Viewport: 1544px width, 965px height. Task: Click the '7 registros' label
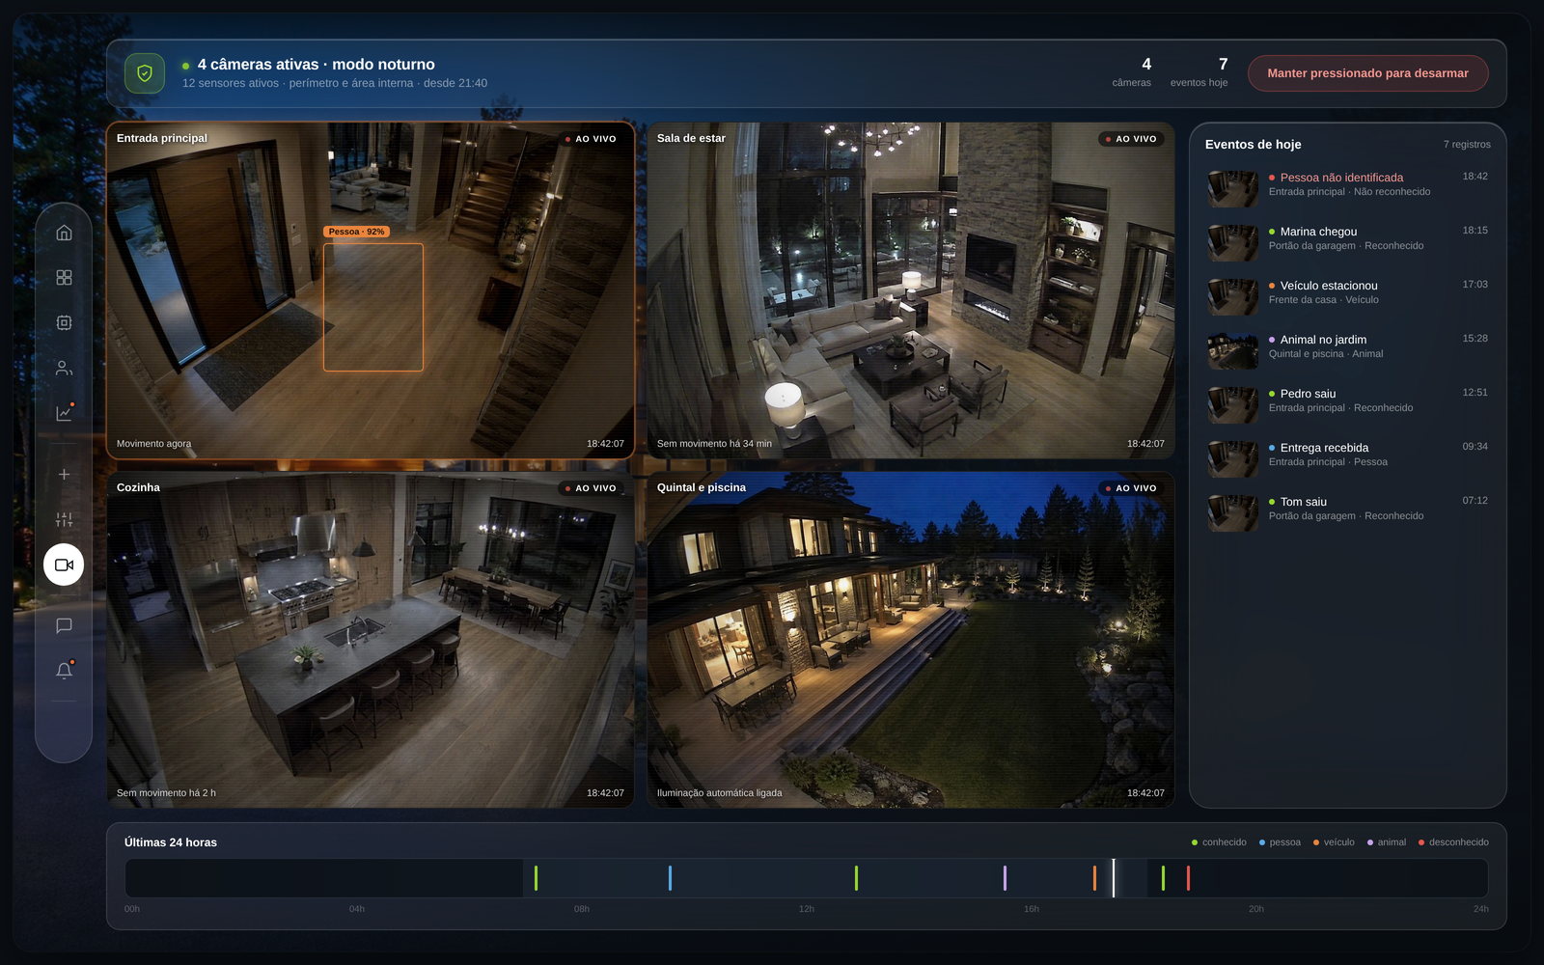[1467, 145]
